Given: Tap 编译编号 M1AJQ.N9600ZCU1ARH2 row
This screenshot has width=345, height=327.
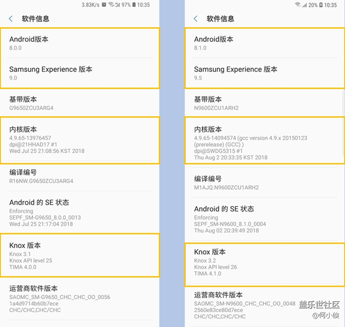Looking at the screenshot, I should click(x=264, y=183).
